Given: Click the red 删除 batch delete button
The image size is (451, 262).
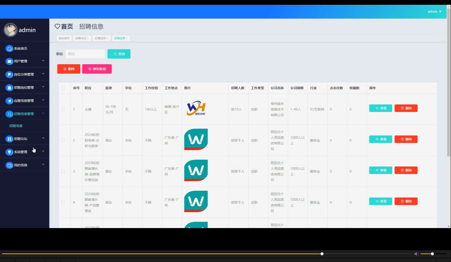Looking at the screenshot, I should point(69,69).
